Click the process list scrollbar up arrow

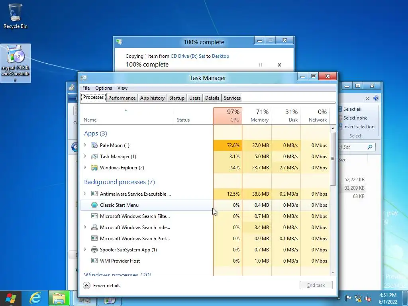(x=333, y=129)
